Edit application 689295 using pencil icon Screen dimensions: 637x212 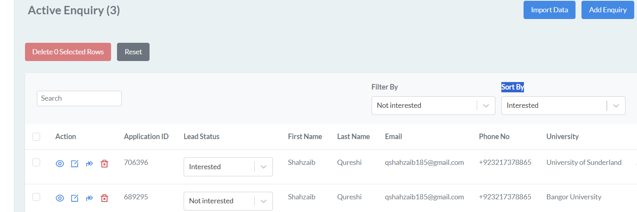point(75,198)
